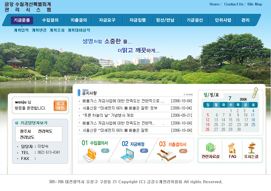Image resolution: width=271 pixels, height=191 pixels.
Task: Open the "푸른 하늘의 날" 기념행사 notice
Action: click(108, 115)
